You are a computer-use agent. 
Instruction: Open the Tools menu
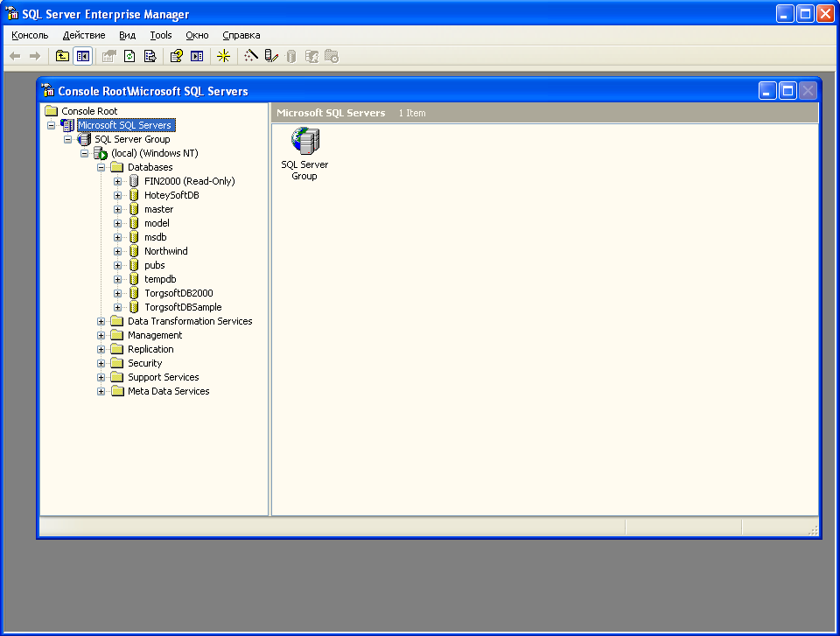coord(161,35)
